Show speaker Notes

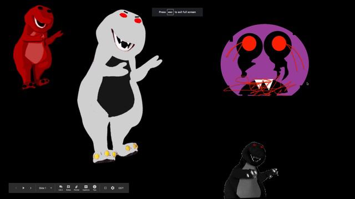click(x=68, y=188)
